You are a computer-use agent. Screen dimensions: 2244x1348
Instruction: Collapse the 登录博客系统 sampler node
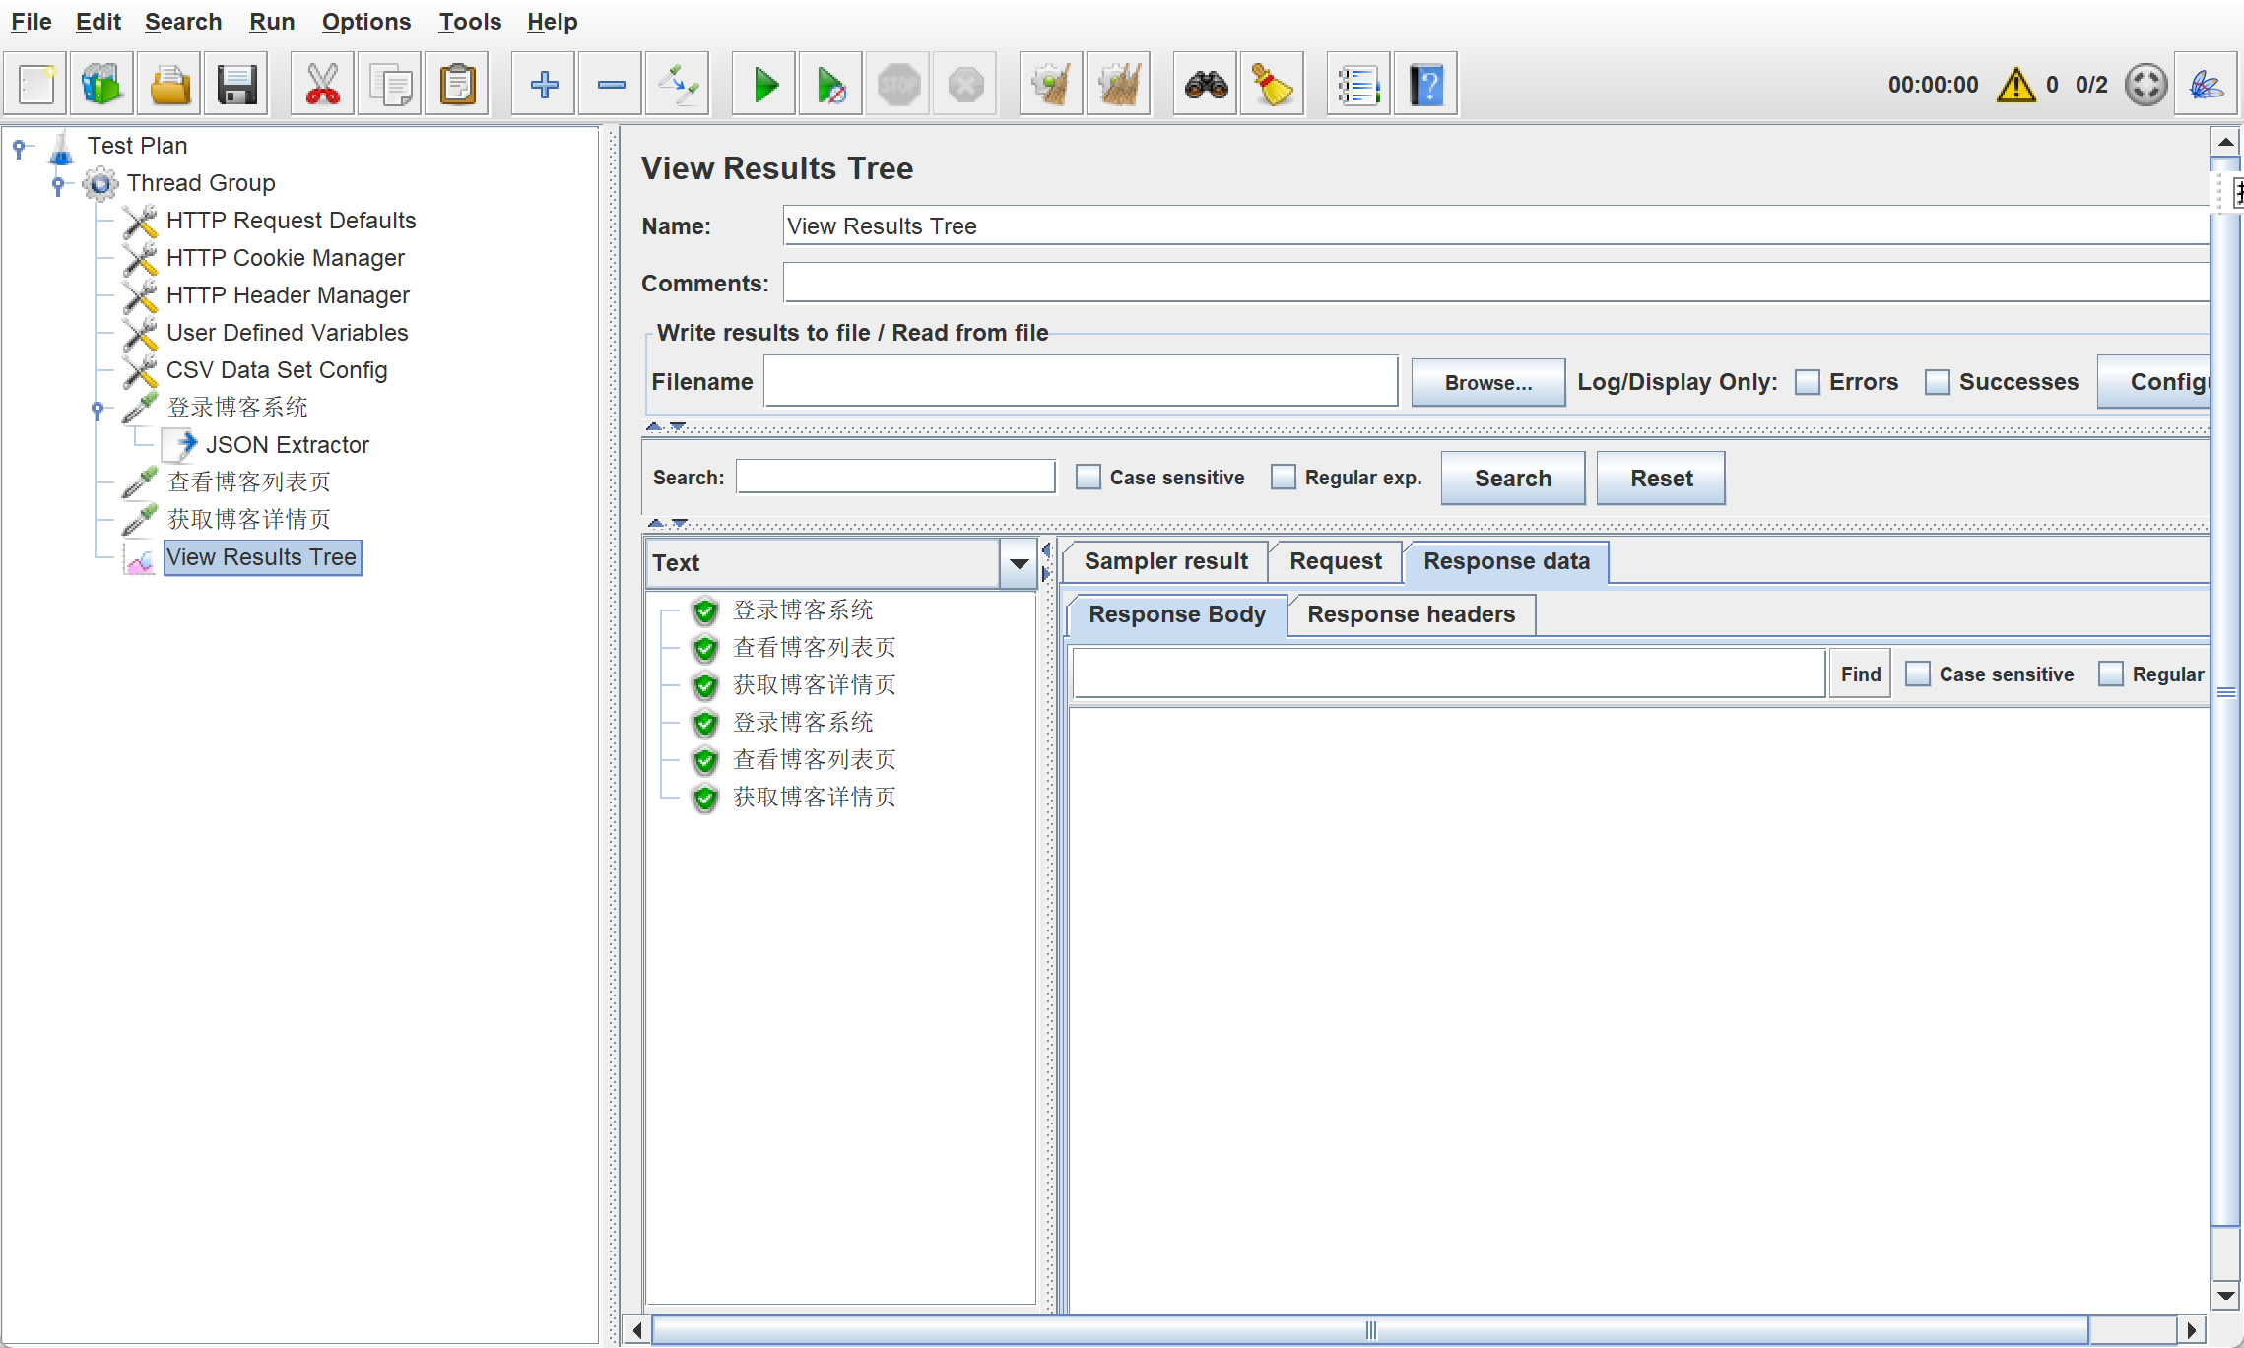point(98,408)
